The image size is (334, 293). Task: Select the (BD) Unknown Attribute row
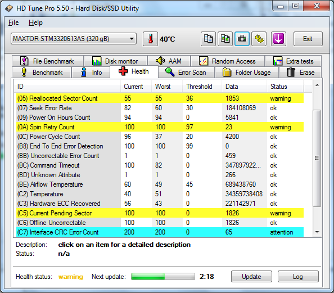[160, 175]
